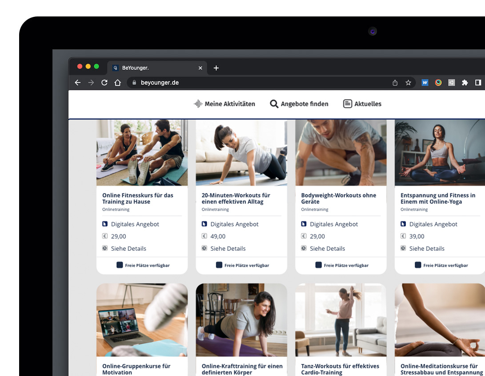Click the magnifier icon beside Angebote finden
Image resolution: width=485 pixels, height=376 pixels.
[x=274, y=104]
